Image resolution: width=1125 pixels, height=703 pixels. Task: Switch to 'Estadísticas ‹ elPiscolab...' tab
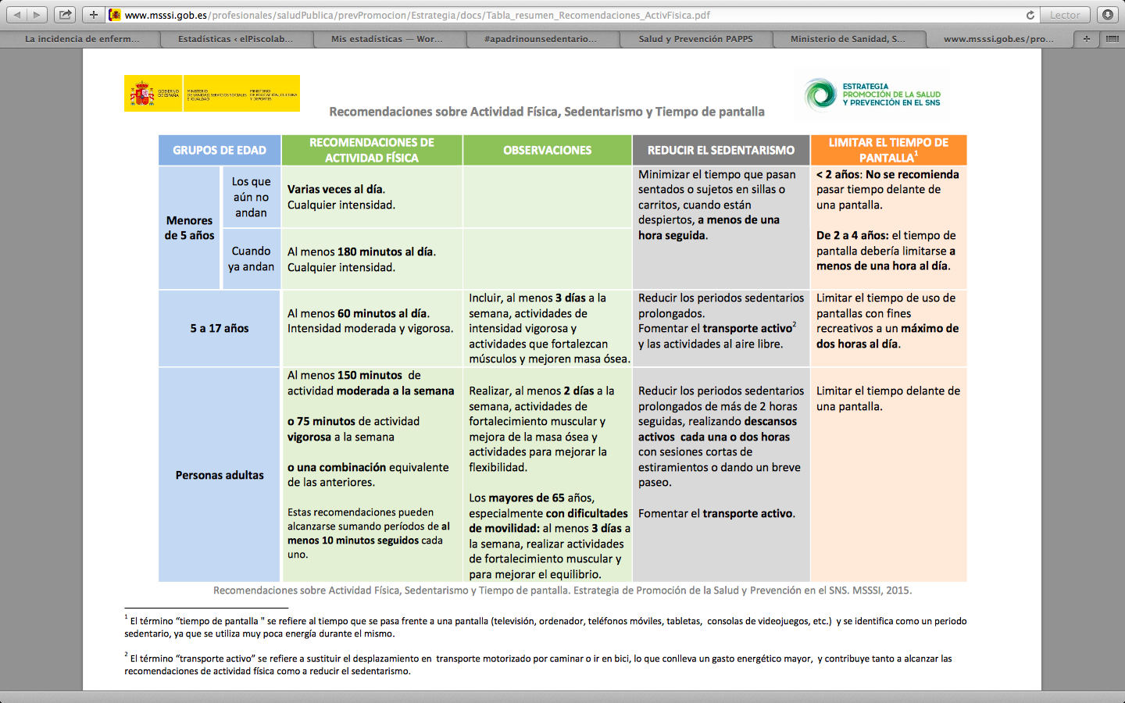[235, 38]
